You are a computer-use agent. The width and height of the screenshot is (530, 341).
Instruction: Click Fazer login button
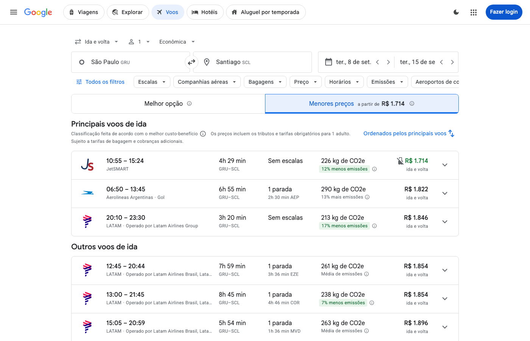504,12
